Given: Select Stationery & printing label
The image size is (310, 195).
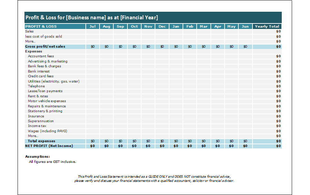Looking at the screenshot, I should coord(45,111).
